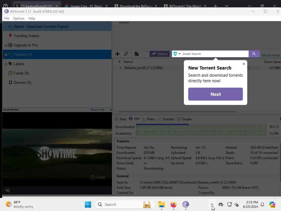Image resolution: width=281 pixels, height=211 pixels.
Task: Open File Explorer from taskbar
Action: [x=161, y=204]
